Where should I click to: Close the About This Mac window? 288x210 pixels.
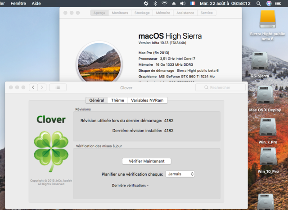[x=65, y=13]
